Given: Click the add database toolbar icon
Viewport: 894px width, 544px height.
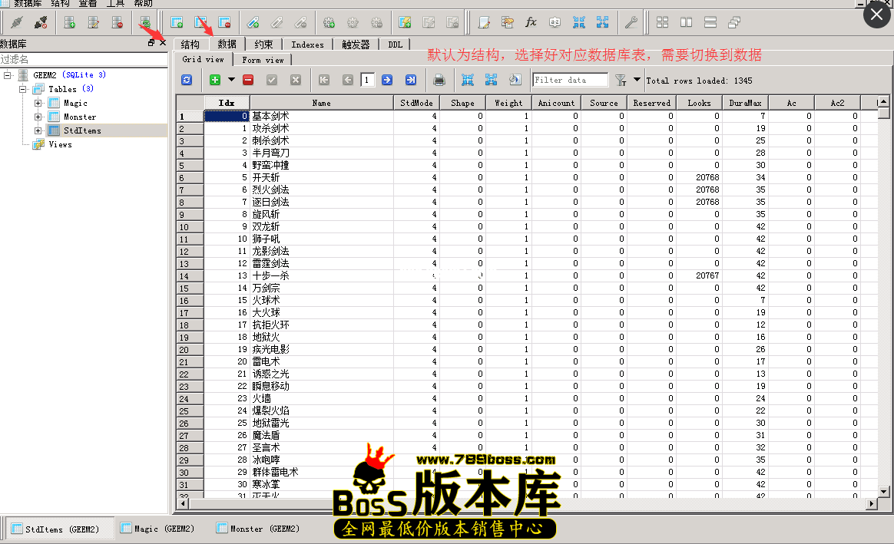Looking at the screenshot, I should [x=70, y=22].
